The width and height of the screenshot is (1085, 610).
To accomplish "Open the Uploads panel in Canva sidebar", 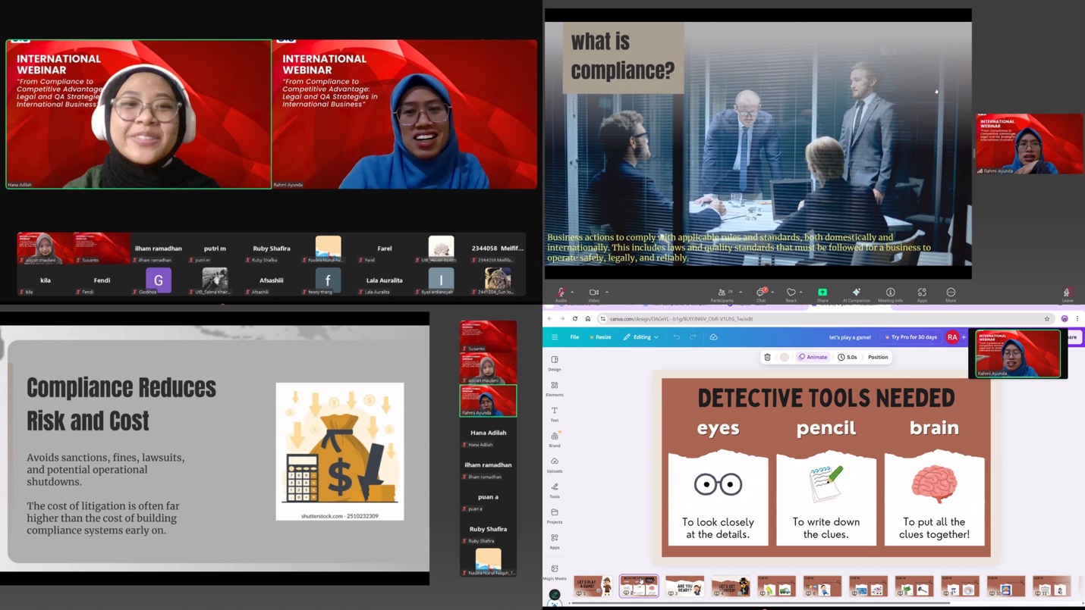I will [x=555, y=465].
